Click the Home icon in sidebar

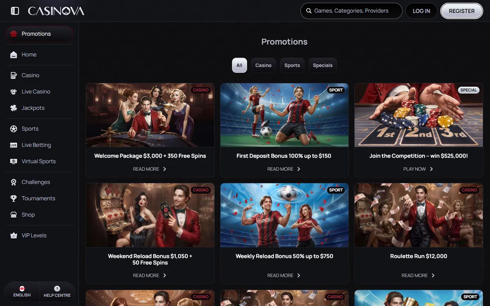tap(14, 55)
